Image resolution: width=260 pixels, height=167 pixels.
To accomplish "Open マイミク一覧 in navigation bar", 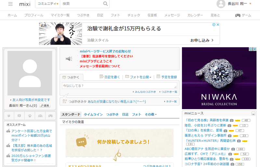I will click(60, 15).
